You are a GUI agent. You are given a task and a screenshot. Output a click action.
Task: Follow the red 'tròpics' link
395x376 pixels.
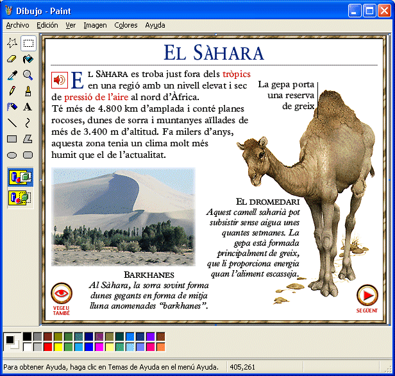237,74
